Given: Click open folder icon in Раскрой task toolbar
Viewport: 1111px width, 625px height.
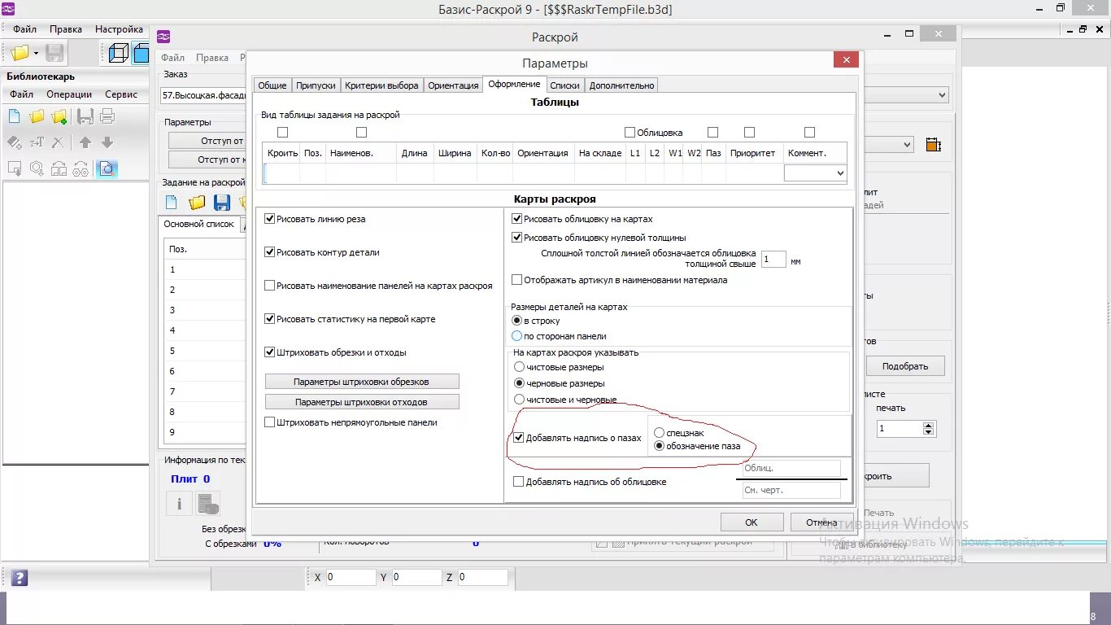Looking at the screenshot, I should tap(197, 203).
